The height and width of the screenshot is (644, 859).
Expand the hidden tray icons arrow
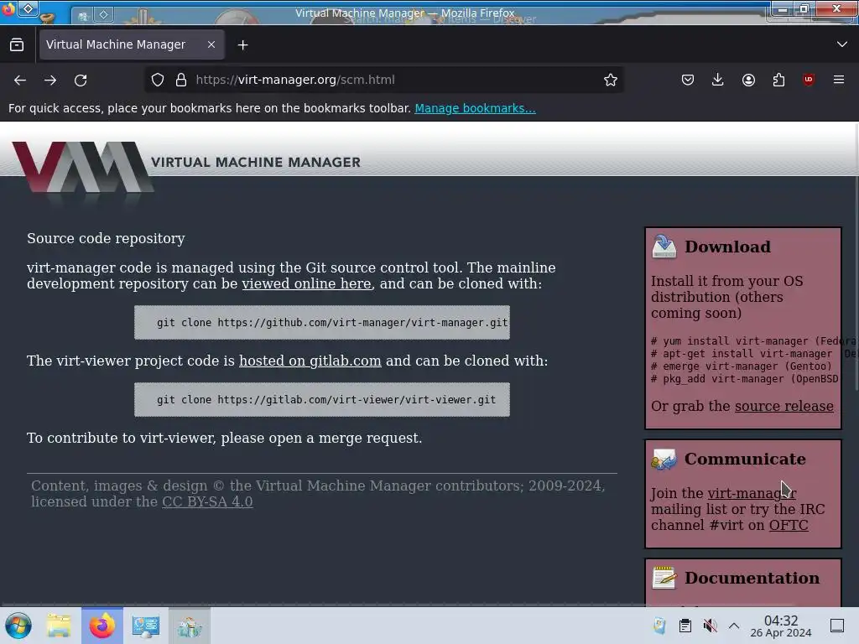(x=734, y=626)
